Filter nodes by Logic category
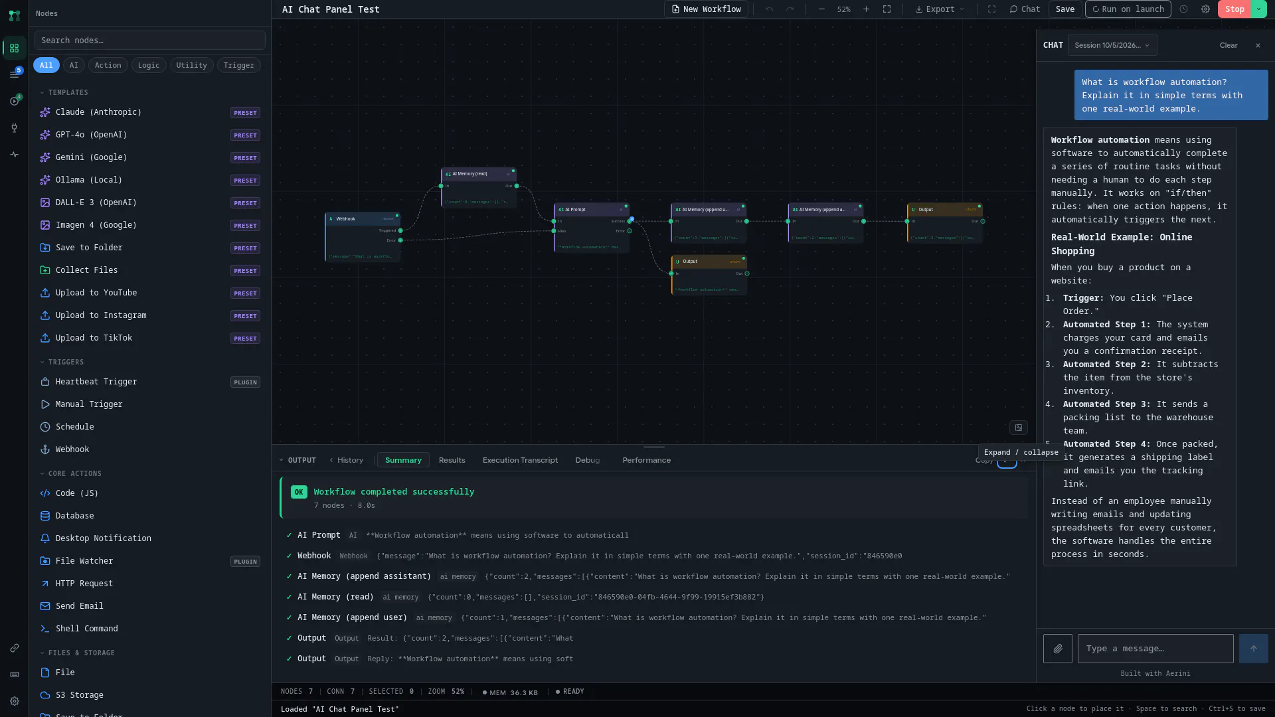Viewport: 1275px width, 717px height. point(149,65)
